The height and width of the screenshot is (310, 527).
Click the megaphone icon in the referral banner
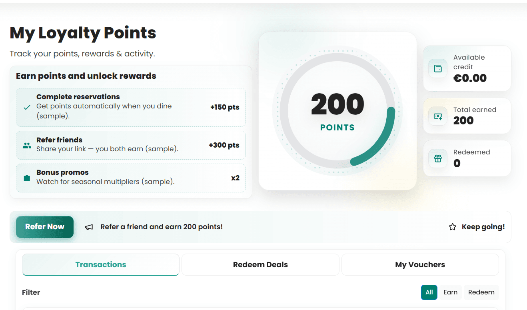[x=89, y=227]
